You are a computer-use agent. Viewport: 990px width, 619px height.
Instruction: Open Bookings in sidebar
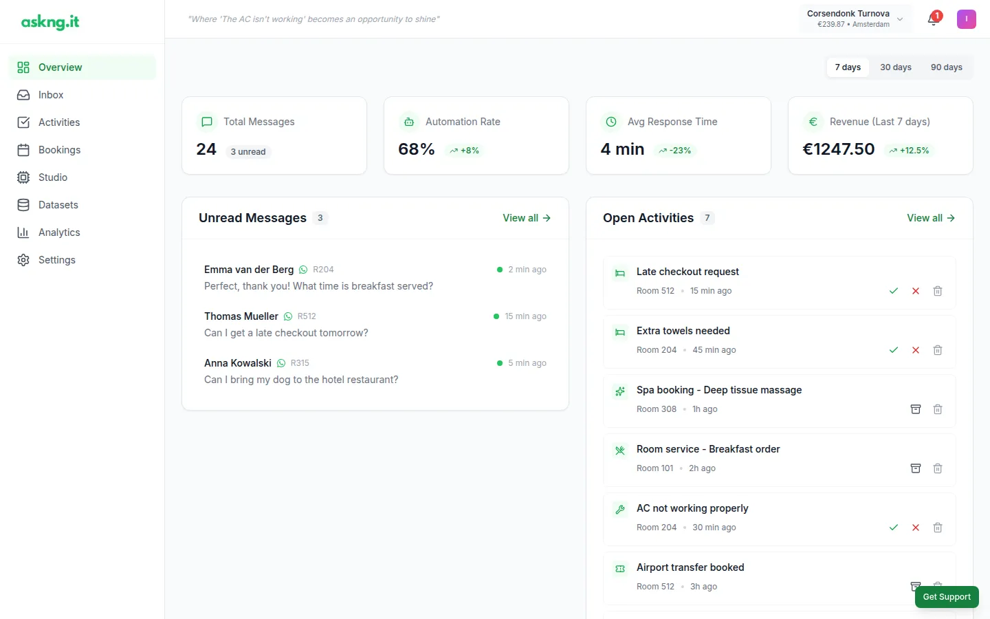click(x=82, y=150)
